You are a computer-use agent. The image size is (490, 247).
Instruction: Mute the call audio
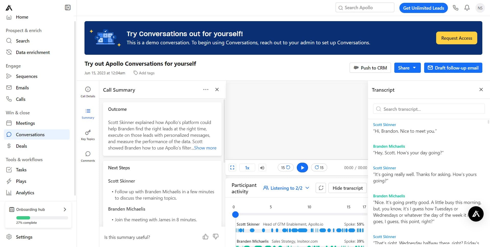[262, 168]
